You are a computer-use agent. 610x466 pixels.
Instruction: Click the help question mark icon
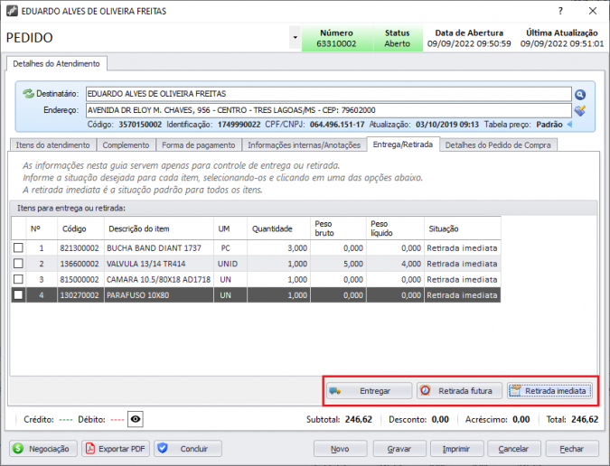pos(560,11)
